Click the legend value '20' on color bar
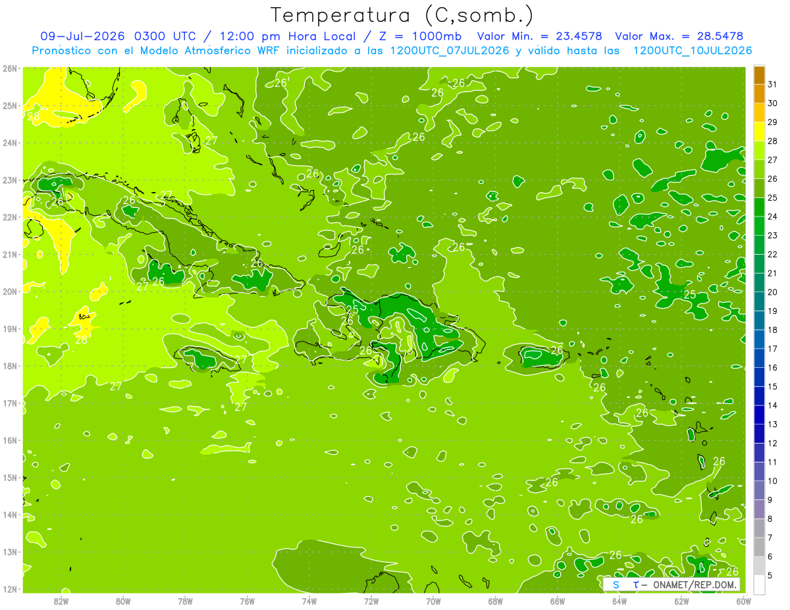This screenshot has width=790, height=610. 773,292
